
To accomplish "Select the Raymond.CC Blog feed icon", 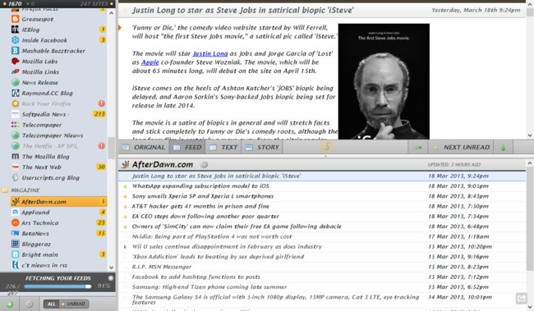I will coord(16,93).
